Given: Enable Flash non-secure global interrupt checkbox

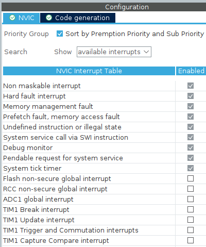Looking at the screenshot, I should (x=191, y=178).
